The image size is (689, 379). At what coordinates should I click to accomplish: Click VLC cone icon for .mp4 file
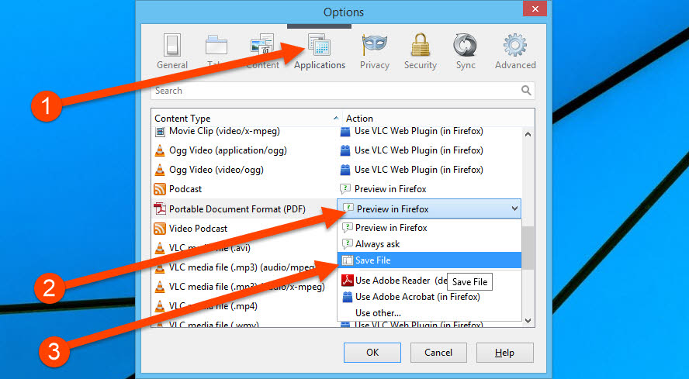tap(160, 306)
